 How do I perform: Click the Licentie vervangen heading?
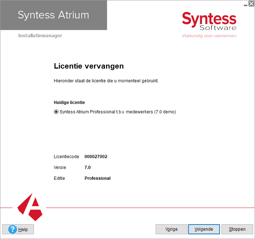point(89,66)
